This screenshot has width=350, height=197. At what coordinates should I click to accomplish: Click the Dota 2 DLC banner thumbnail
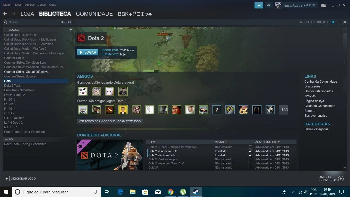pos(110,155)
